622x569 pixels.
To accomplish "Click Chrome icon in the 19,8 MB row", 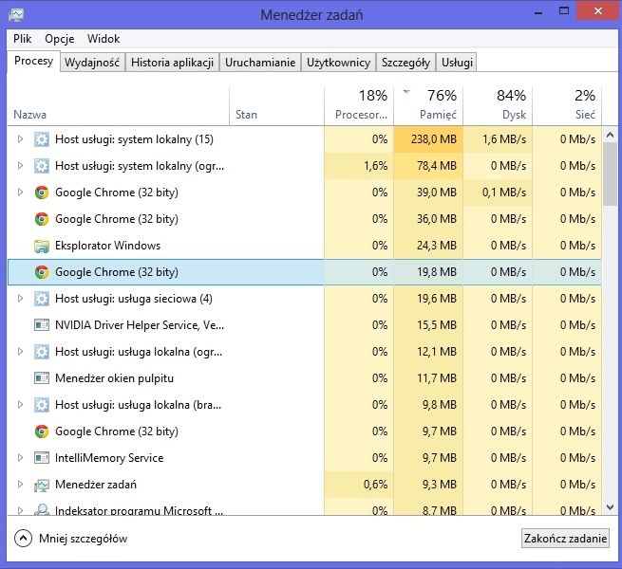I will pyautogui.click(x=42, y=272).
